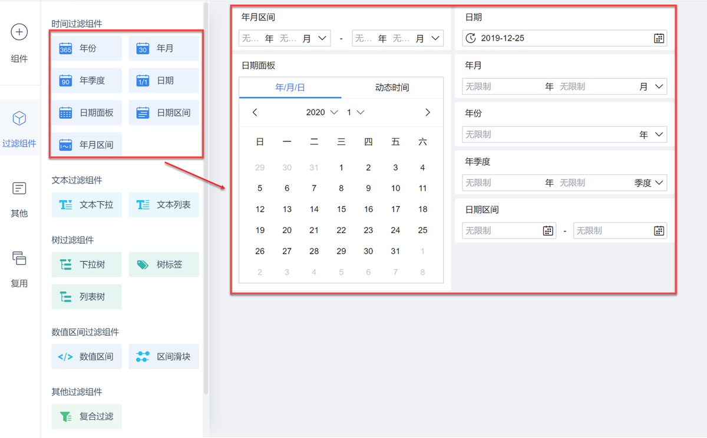Select day 1 of January in calendar
707x438 pixels.
341,168
